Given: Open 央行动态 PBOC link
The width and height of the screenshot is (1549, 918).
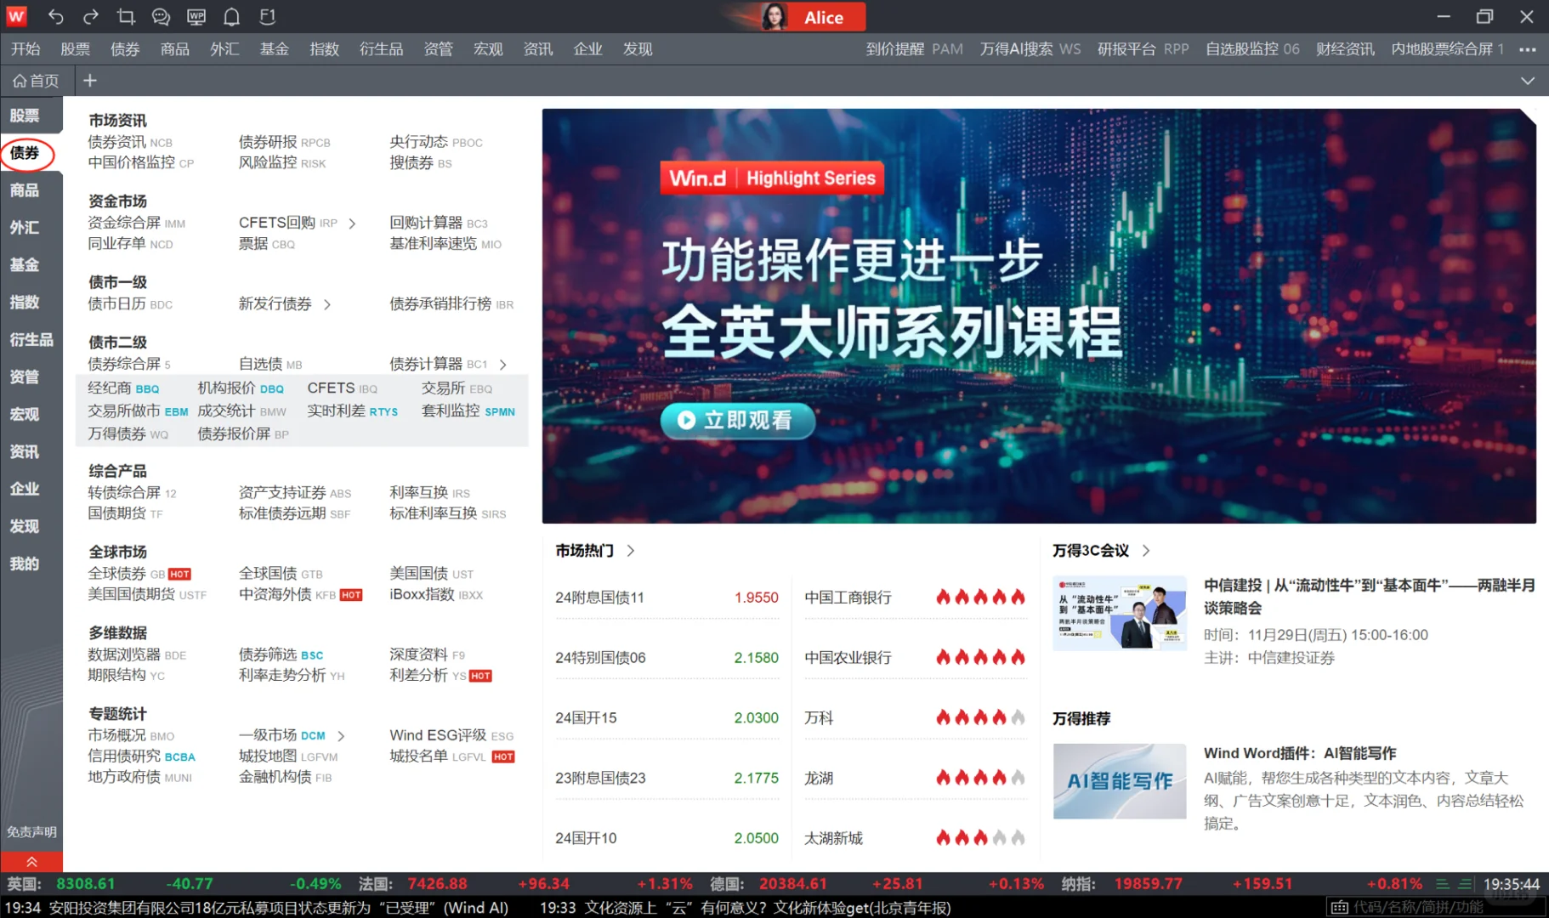Looking at the screenshot, I should pyautogui.click(x=435, y=143).
